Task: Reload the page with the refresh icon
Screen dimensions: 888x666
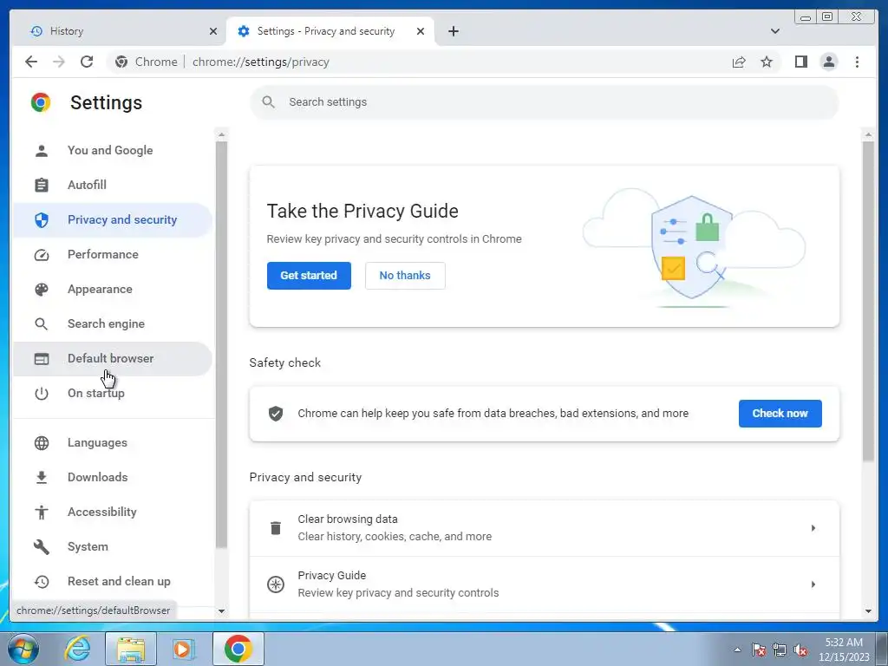Action: click(x=87, y=62)
